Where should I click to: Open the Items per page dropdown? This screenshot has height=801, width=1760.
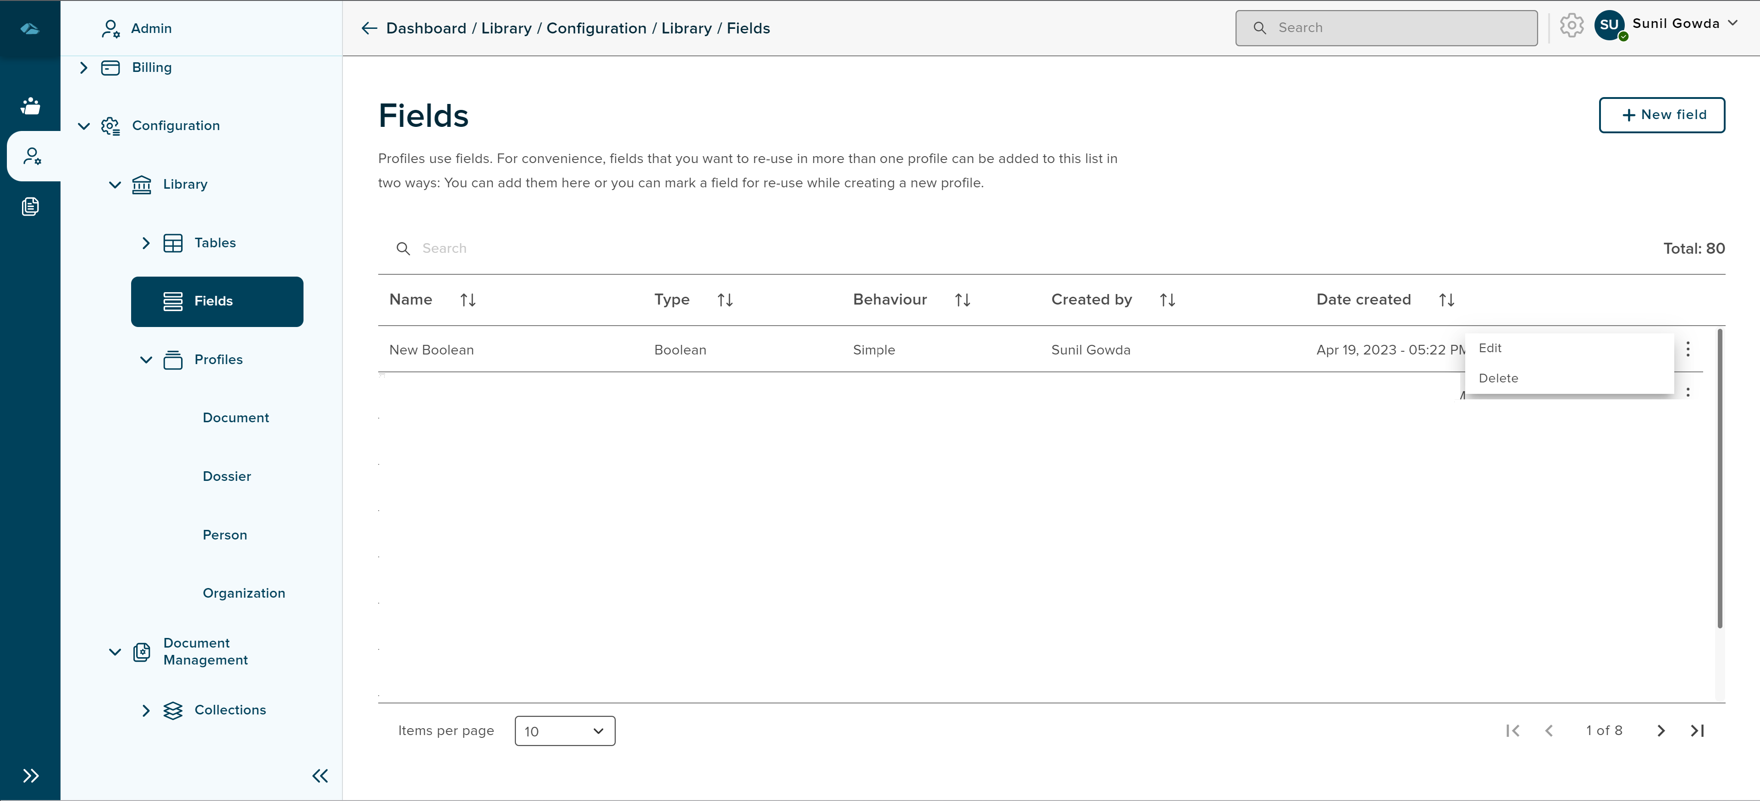coord(564,731)
